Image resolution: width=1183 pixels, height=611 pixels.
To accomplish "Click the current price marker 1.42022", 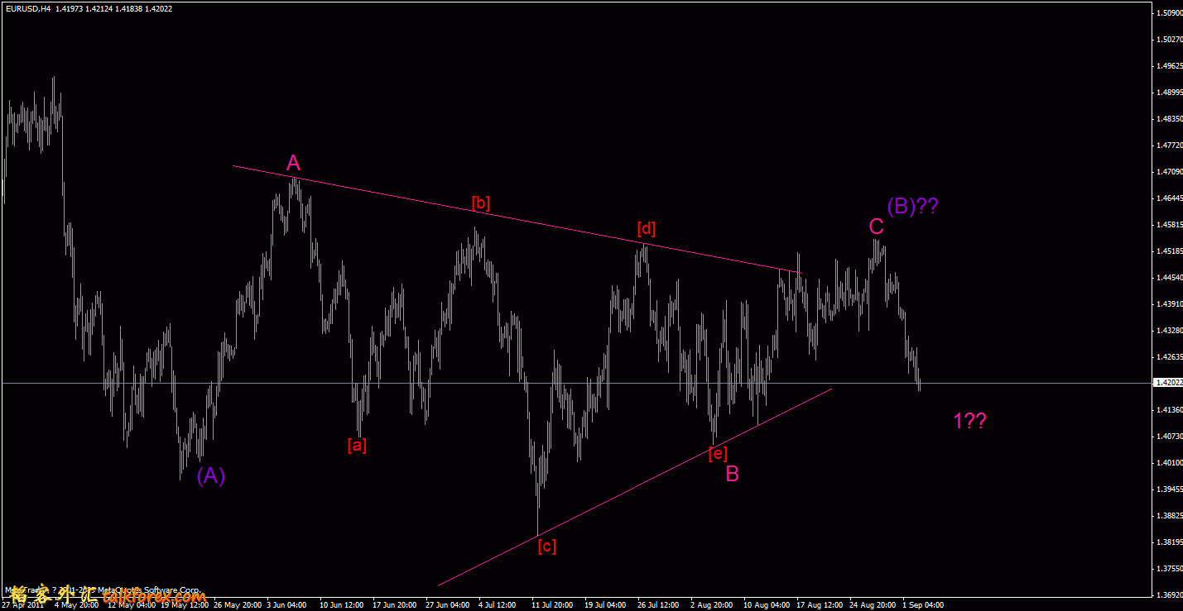I will 1167,383.
